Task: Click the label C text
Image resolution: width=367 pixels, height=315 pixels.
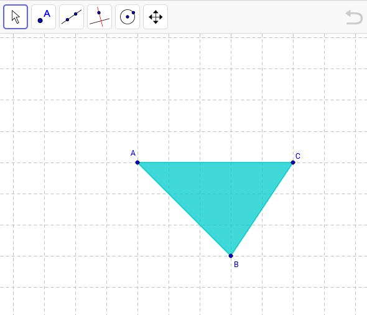Action: coord(298,156)
